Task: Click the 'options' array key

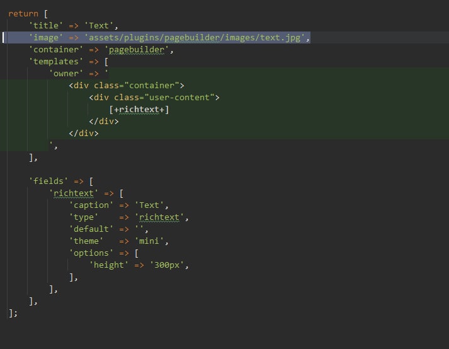Action: (x=91, y=253)
